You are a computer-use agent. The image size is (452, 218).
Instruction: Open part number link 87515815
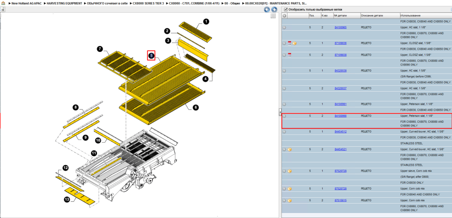coord(340,200)
